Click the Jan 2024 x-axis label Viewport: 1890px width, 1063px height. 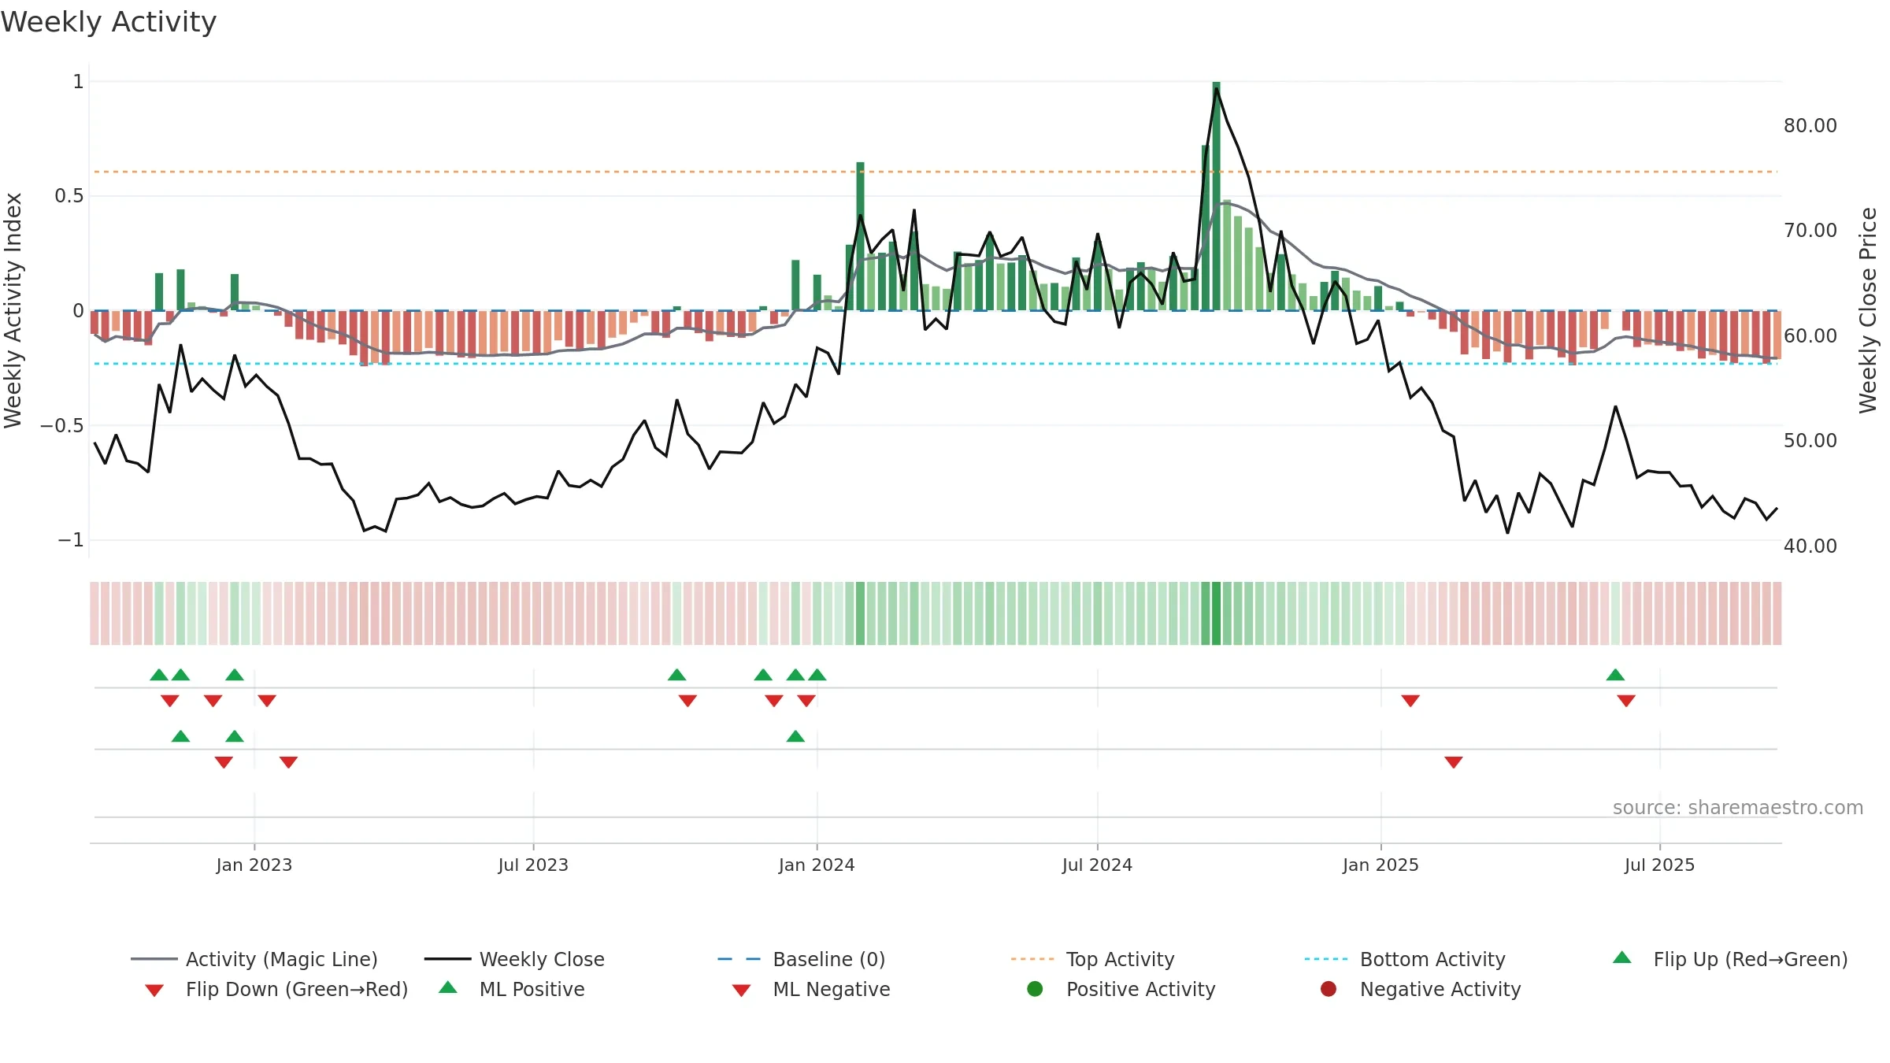click(817, 865)
